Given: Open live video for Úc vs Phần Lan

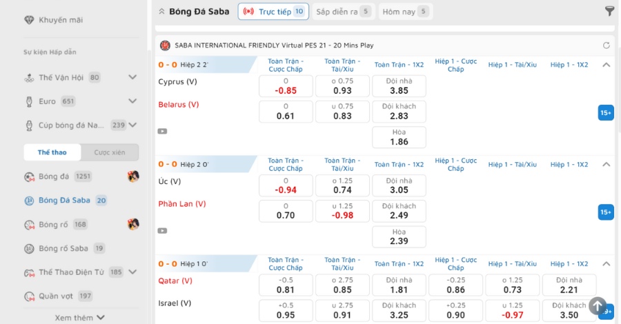Looking at the screenshot, I should point(162,231).
